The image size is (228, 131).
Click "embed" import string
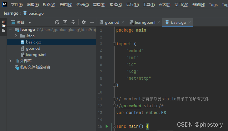point(135,51)
